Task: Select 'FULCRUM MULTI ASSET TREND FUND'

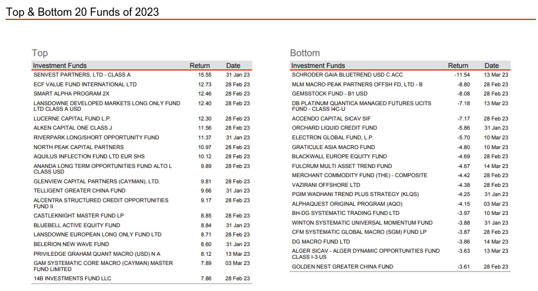Action: coord(342,166)
